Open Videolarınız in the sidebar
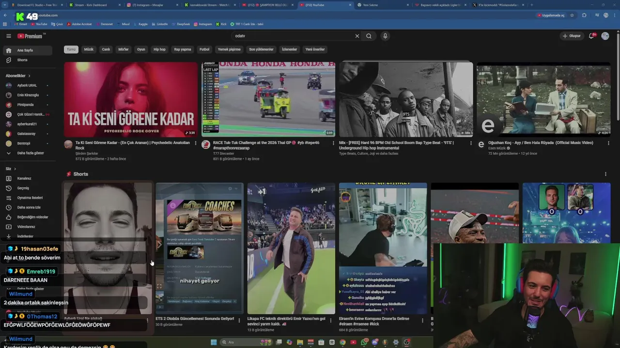This screenshot has width=620, height=348. [x=28, y=227]
